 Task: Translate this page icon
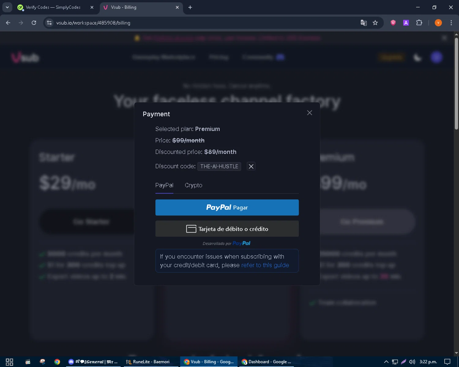[x=364, y=23]
